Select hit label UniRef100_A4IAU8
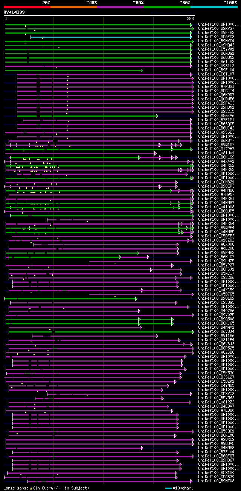The height and width of the screenshot is (491, 241). [x=216, y=207]
